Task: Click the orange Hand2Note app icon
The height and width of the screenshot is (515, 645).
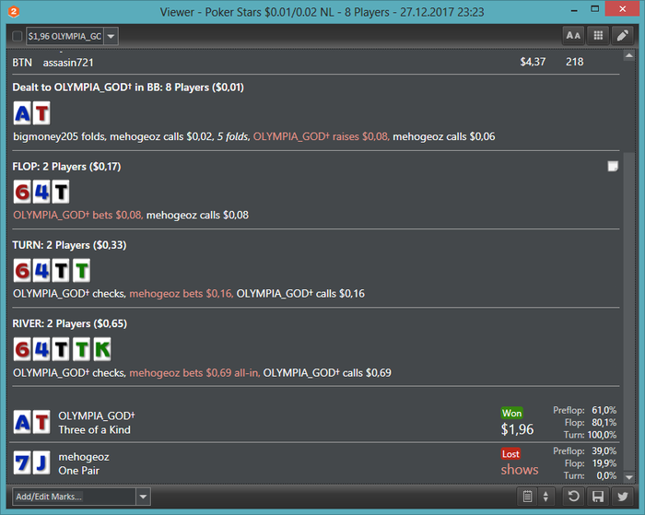Action: 14,12
